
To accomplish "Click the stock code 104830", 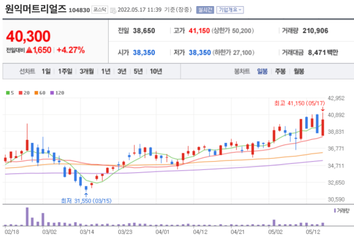I will click(x=79, y=10).
